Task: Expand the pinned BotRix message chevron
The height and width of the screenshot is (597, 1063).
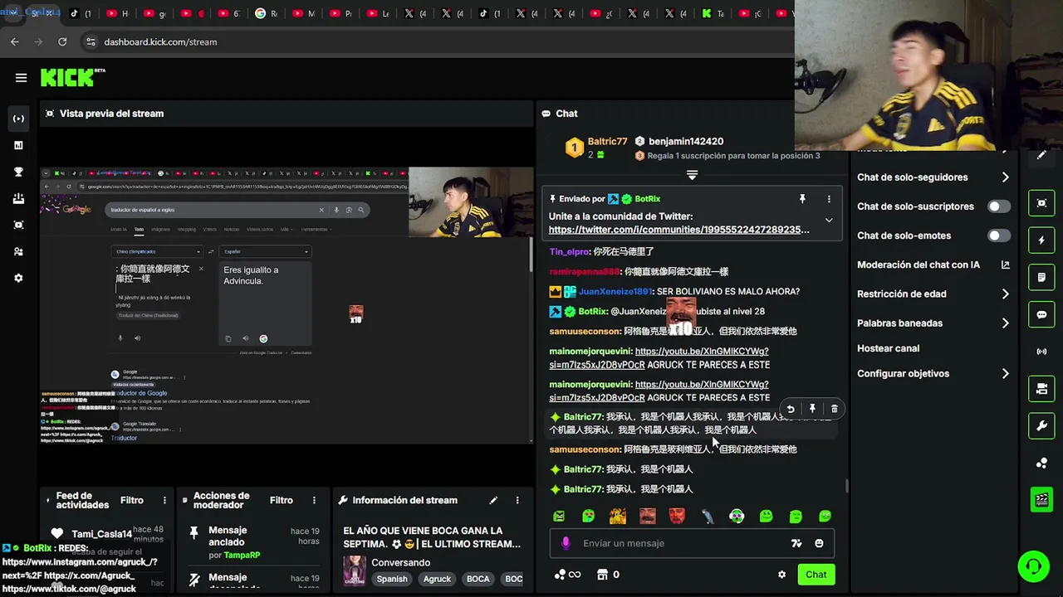Action: (829, 221)
